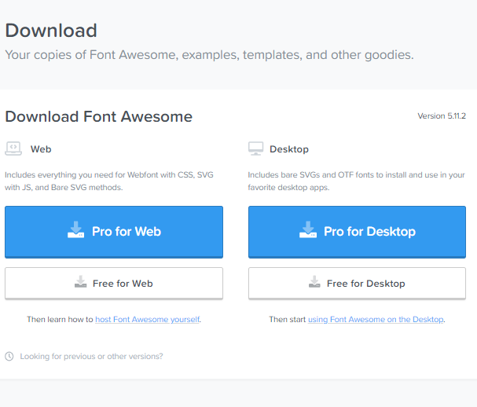Image resolution: width=477 pixels, height=407 pixels.
Task: Click the 'Your copies of Font Awesome' subtitle
Action: tap(209, 55)
